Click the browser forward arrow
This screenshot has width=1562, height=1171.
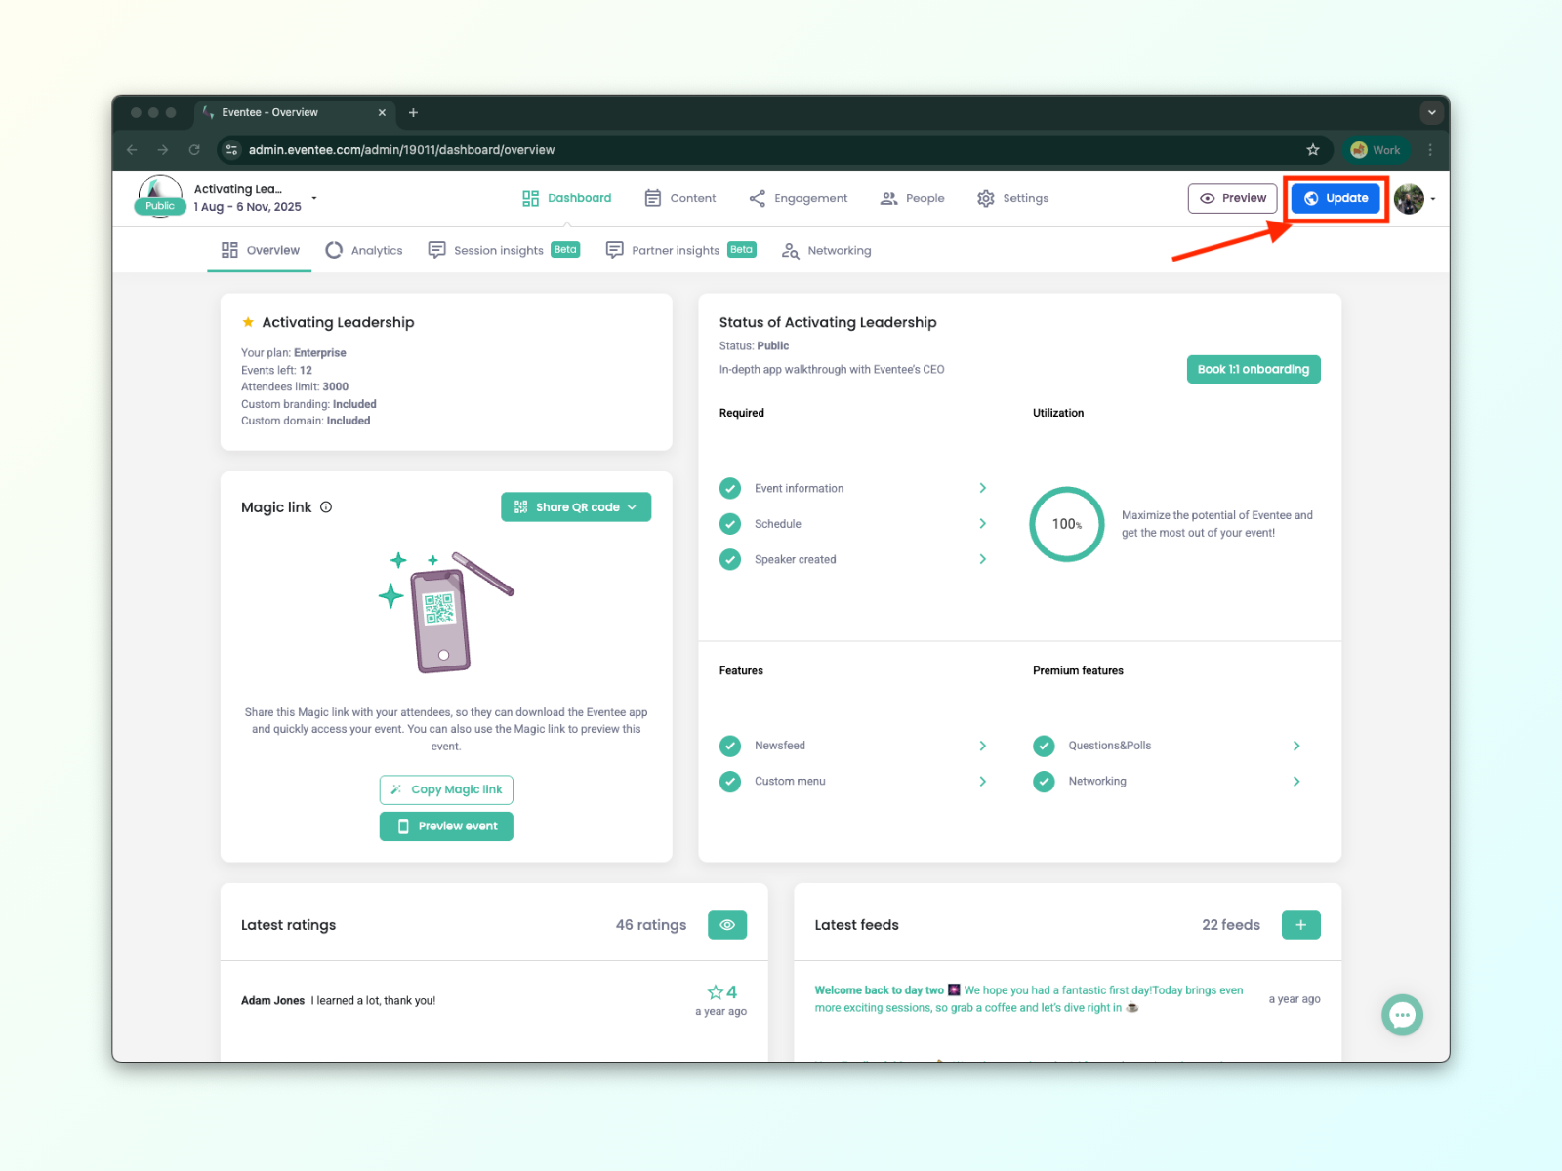coord(163,150)
